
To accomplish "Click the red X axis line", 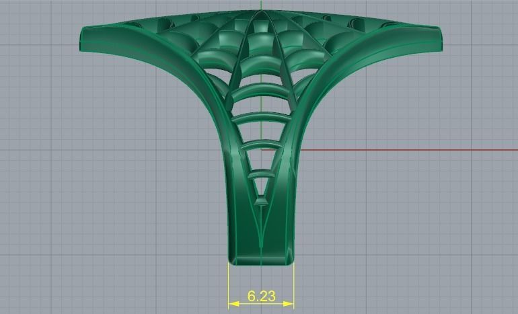I will coord(408,150).
